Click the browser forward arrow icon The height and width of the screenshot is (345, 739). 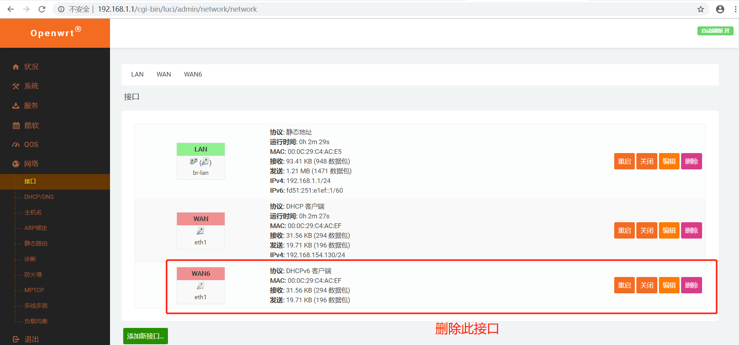tap(26, 9)
